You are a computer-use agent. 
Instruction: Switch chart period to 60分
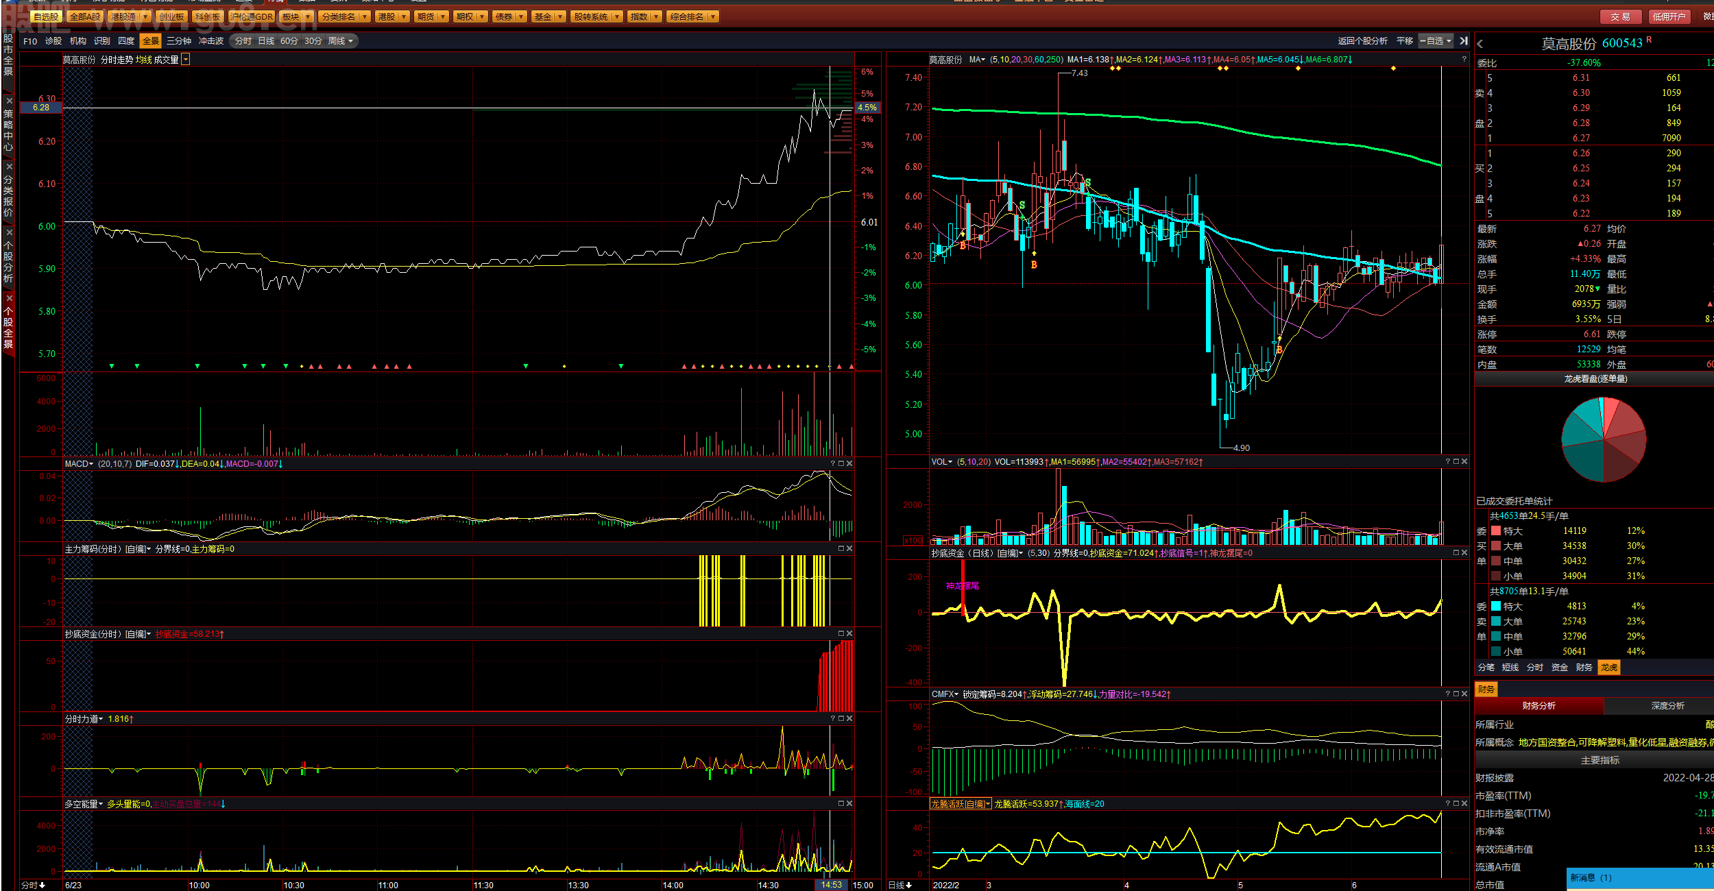click(289, 41)
